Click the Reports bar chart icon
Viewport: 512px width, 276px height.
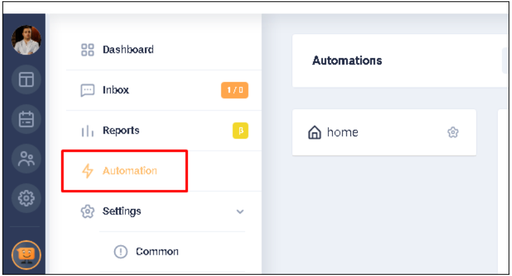[x=87, y=131]
